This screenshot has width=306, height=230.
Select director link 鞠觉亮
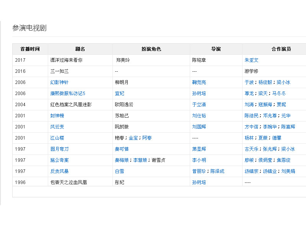(x=199, y=82)
